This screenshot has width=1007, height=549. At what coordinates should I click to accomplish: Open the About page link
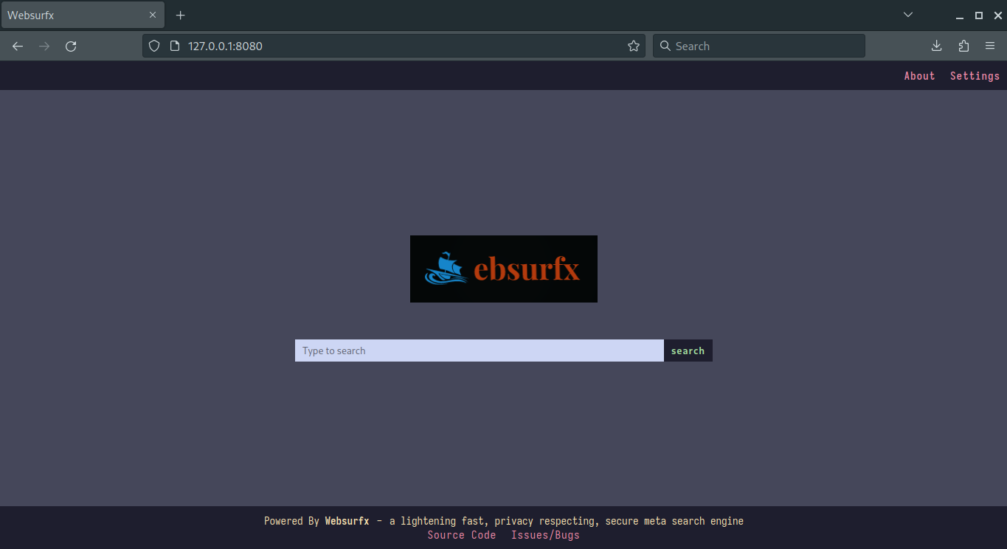[919, 76]
